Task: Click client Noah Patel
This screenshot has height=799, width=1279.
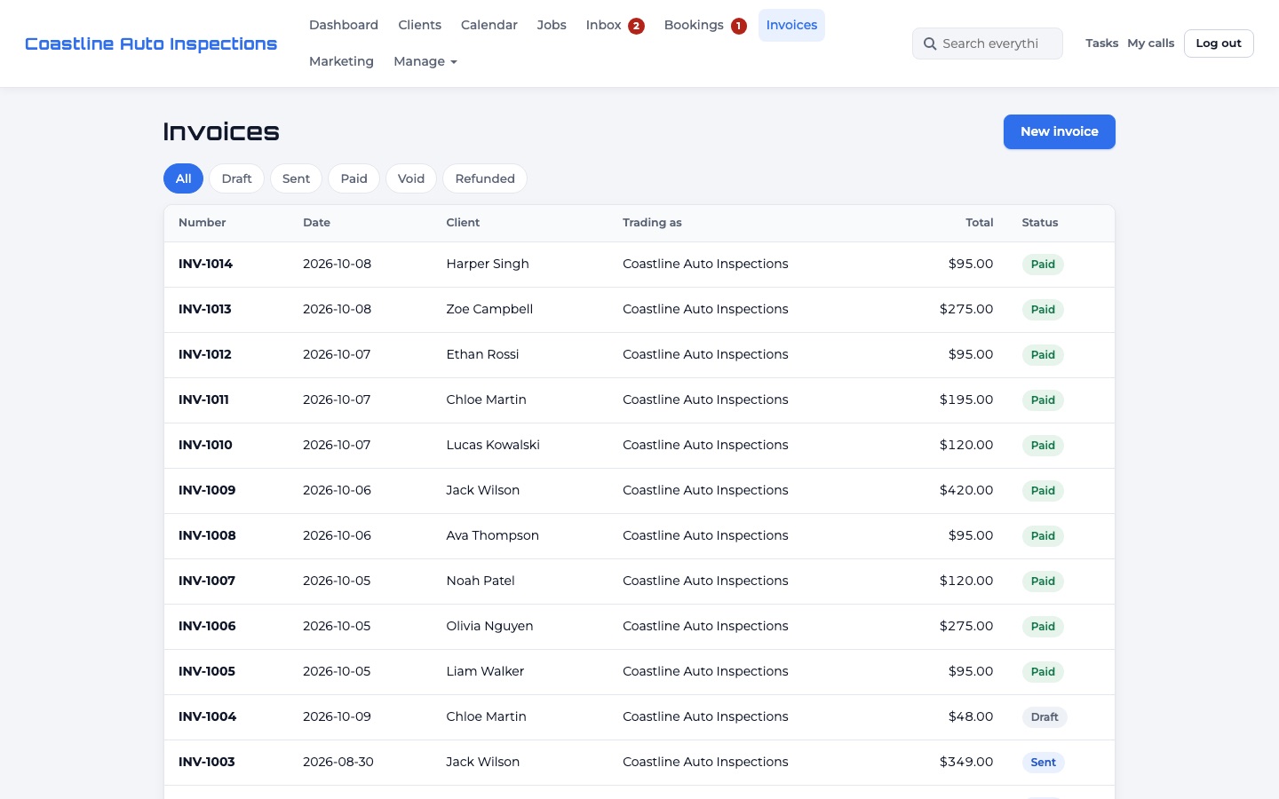Action: pyautogui.click(x=481, y=581)
